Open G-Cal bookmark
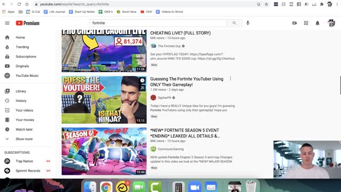 [33, 12]
